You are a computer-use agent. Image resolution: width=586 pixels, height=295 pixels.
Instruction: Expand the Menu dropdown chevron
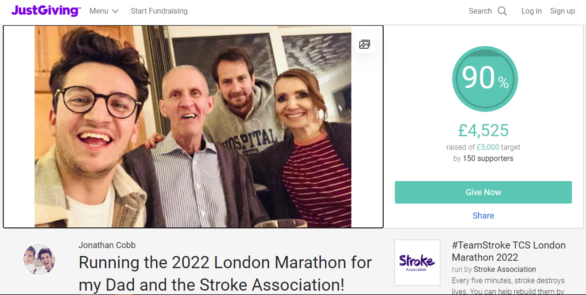pos(115,12)
